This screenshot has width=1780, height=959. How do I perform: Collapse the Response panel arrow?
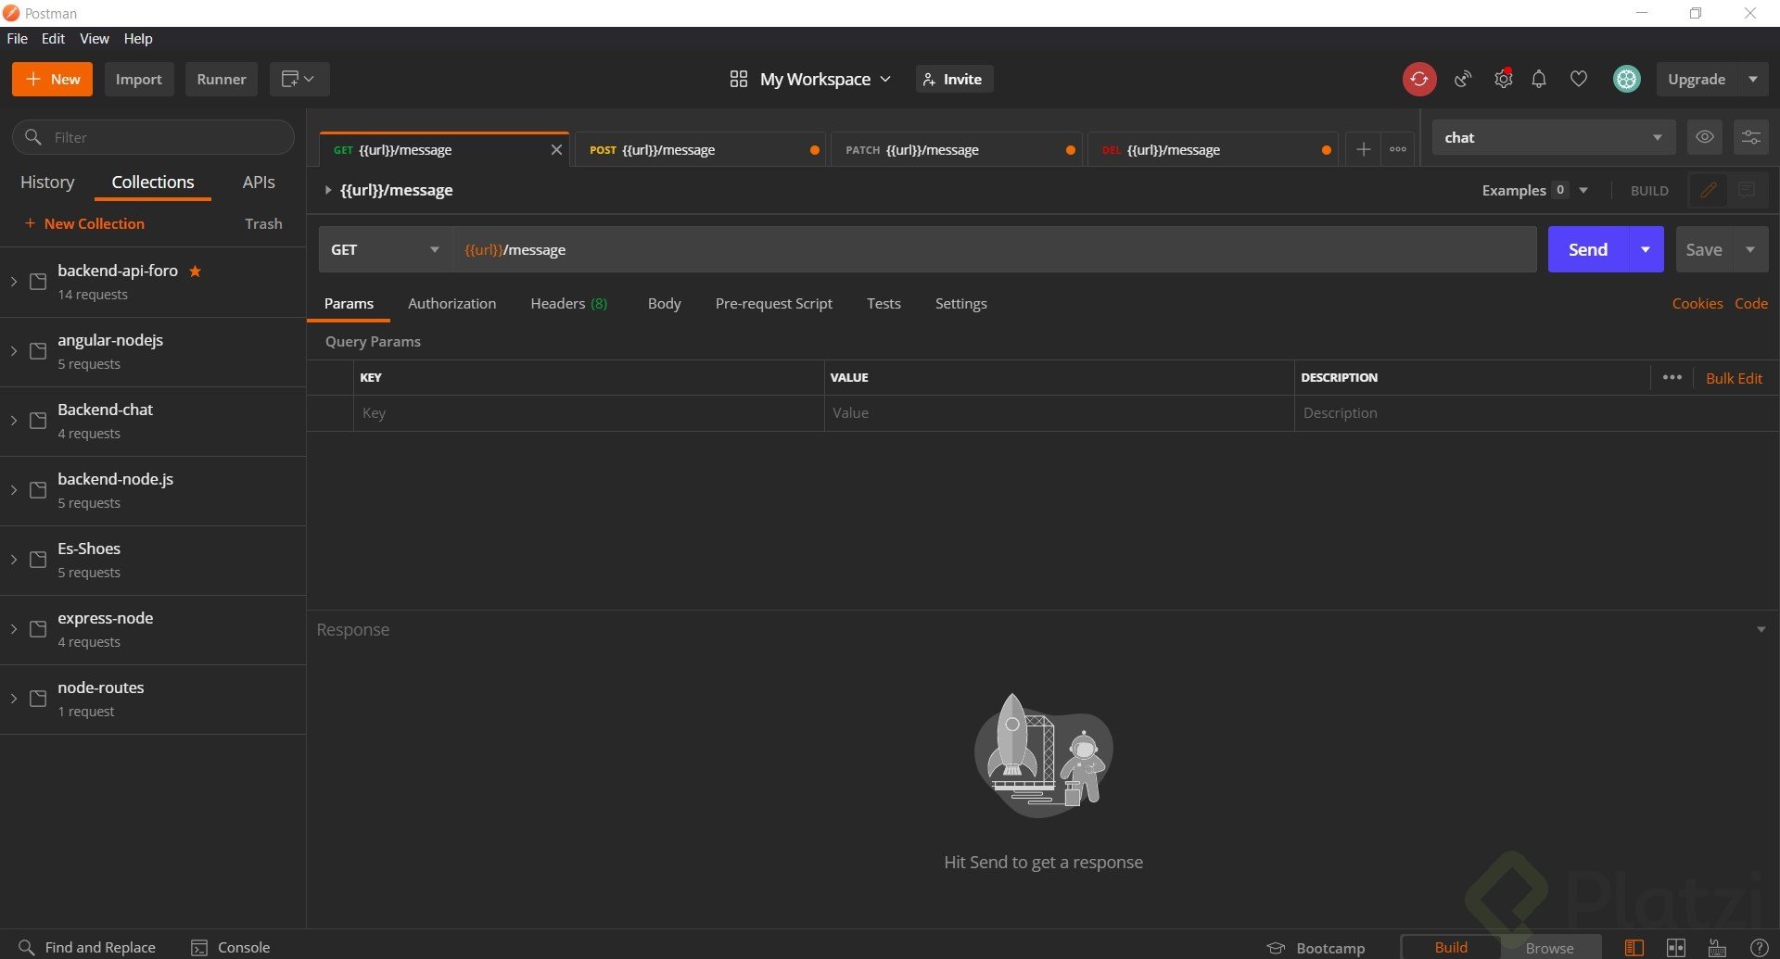[x=1761, y=630]
